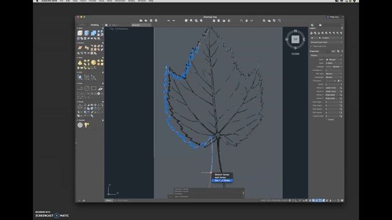Viewport: 392px width, 220px height.
Task: Click the Linetype scale value field
Action: (334, 70)
